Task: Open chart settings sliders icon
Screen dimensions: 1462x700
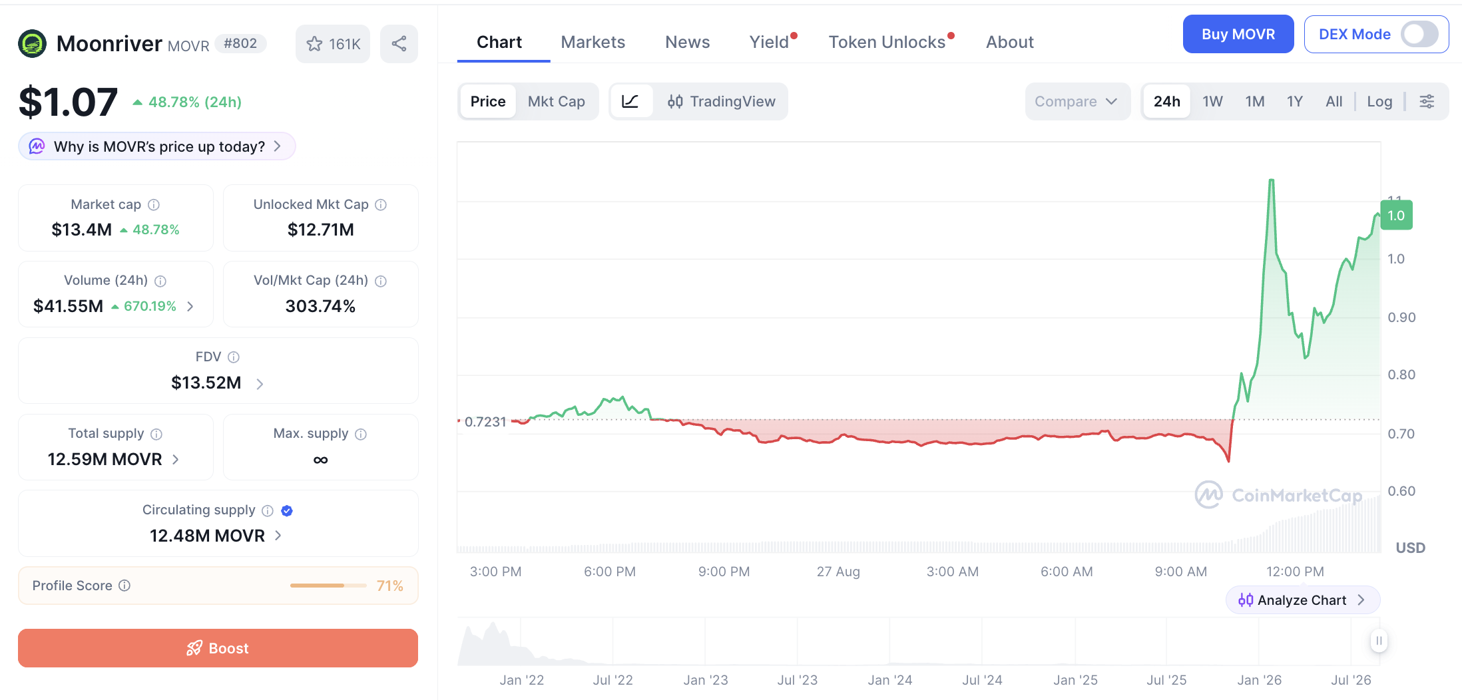Action: click(x=1427, y=101)
